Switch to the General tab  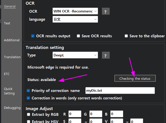click(10, 6)
